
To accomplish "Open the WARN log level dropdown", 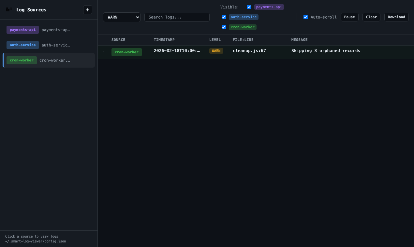I will point(122,17).
